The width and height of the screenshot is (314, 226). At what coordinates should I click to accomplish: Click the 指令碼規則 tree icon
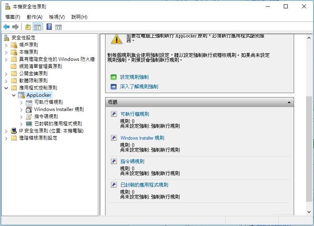click(x=29, y=117)
